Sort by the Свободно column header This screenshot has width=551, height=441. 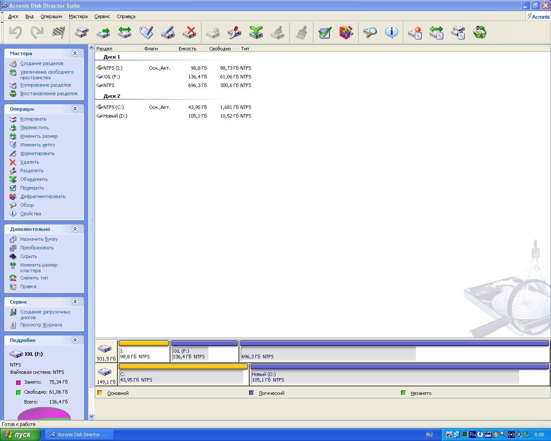(x=223, y=49)
